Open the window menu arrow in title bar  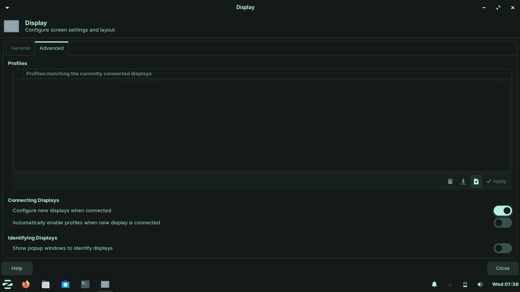pyautogui.click(x=7, y=8)
